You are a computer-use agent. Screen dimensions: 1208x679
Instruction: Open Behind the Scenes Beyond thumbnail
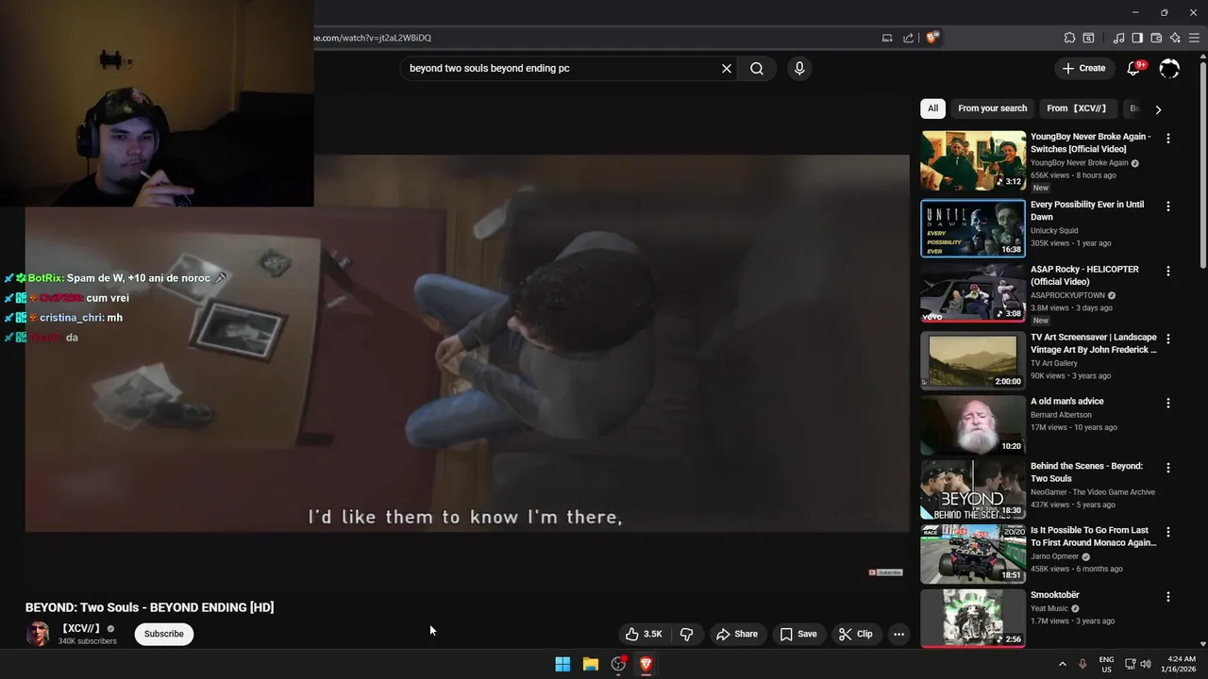(x=973, y=489)
